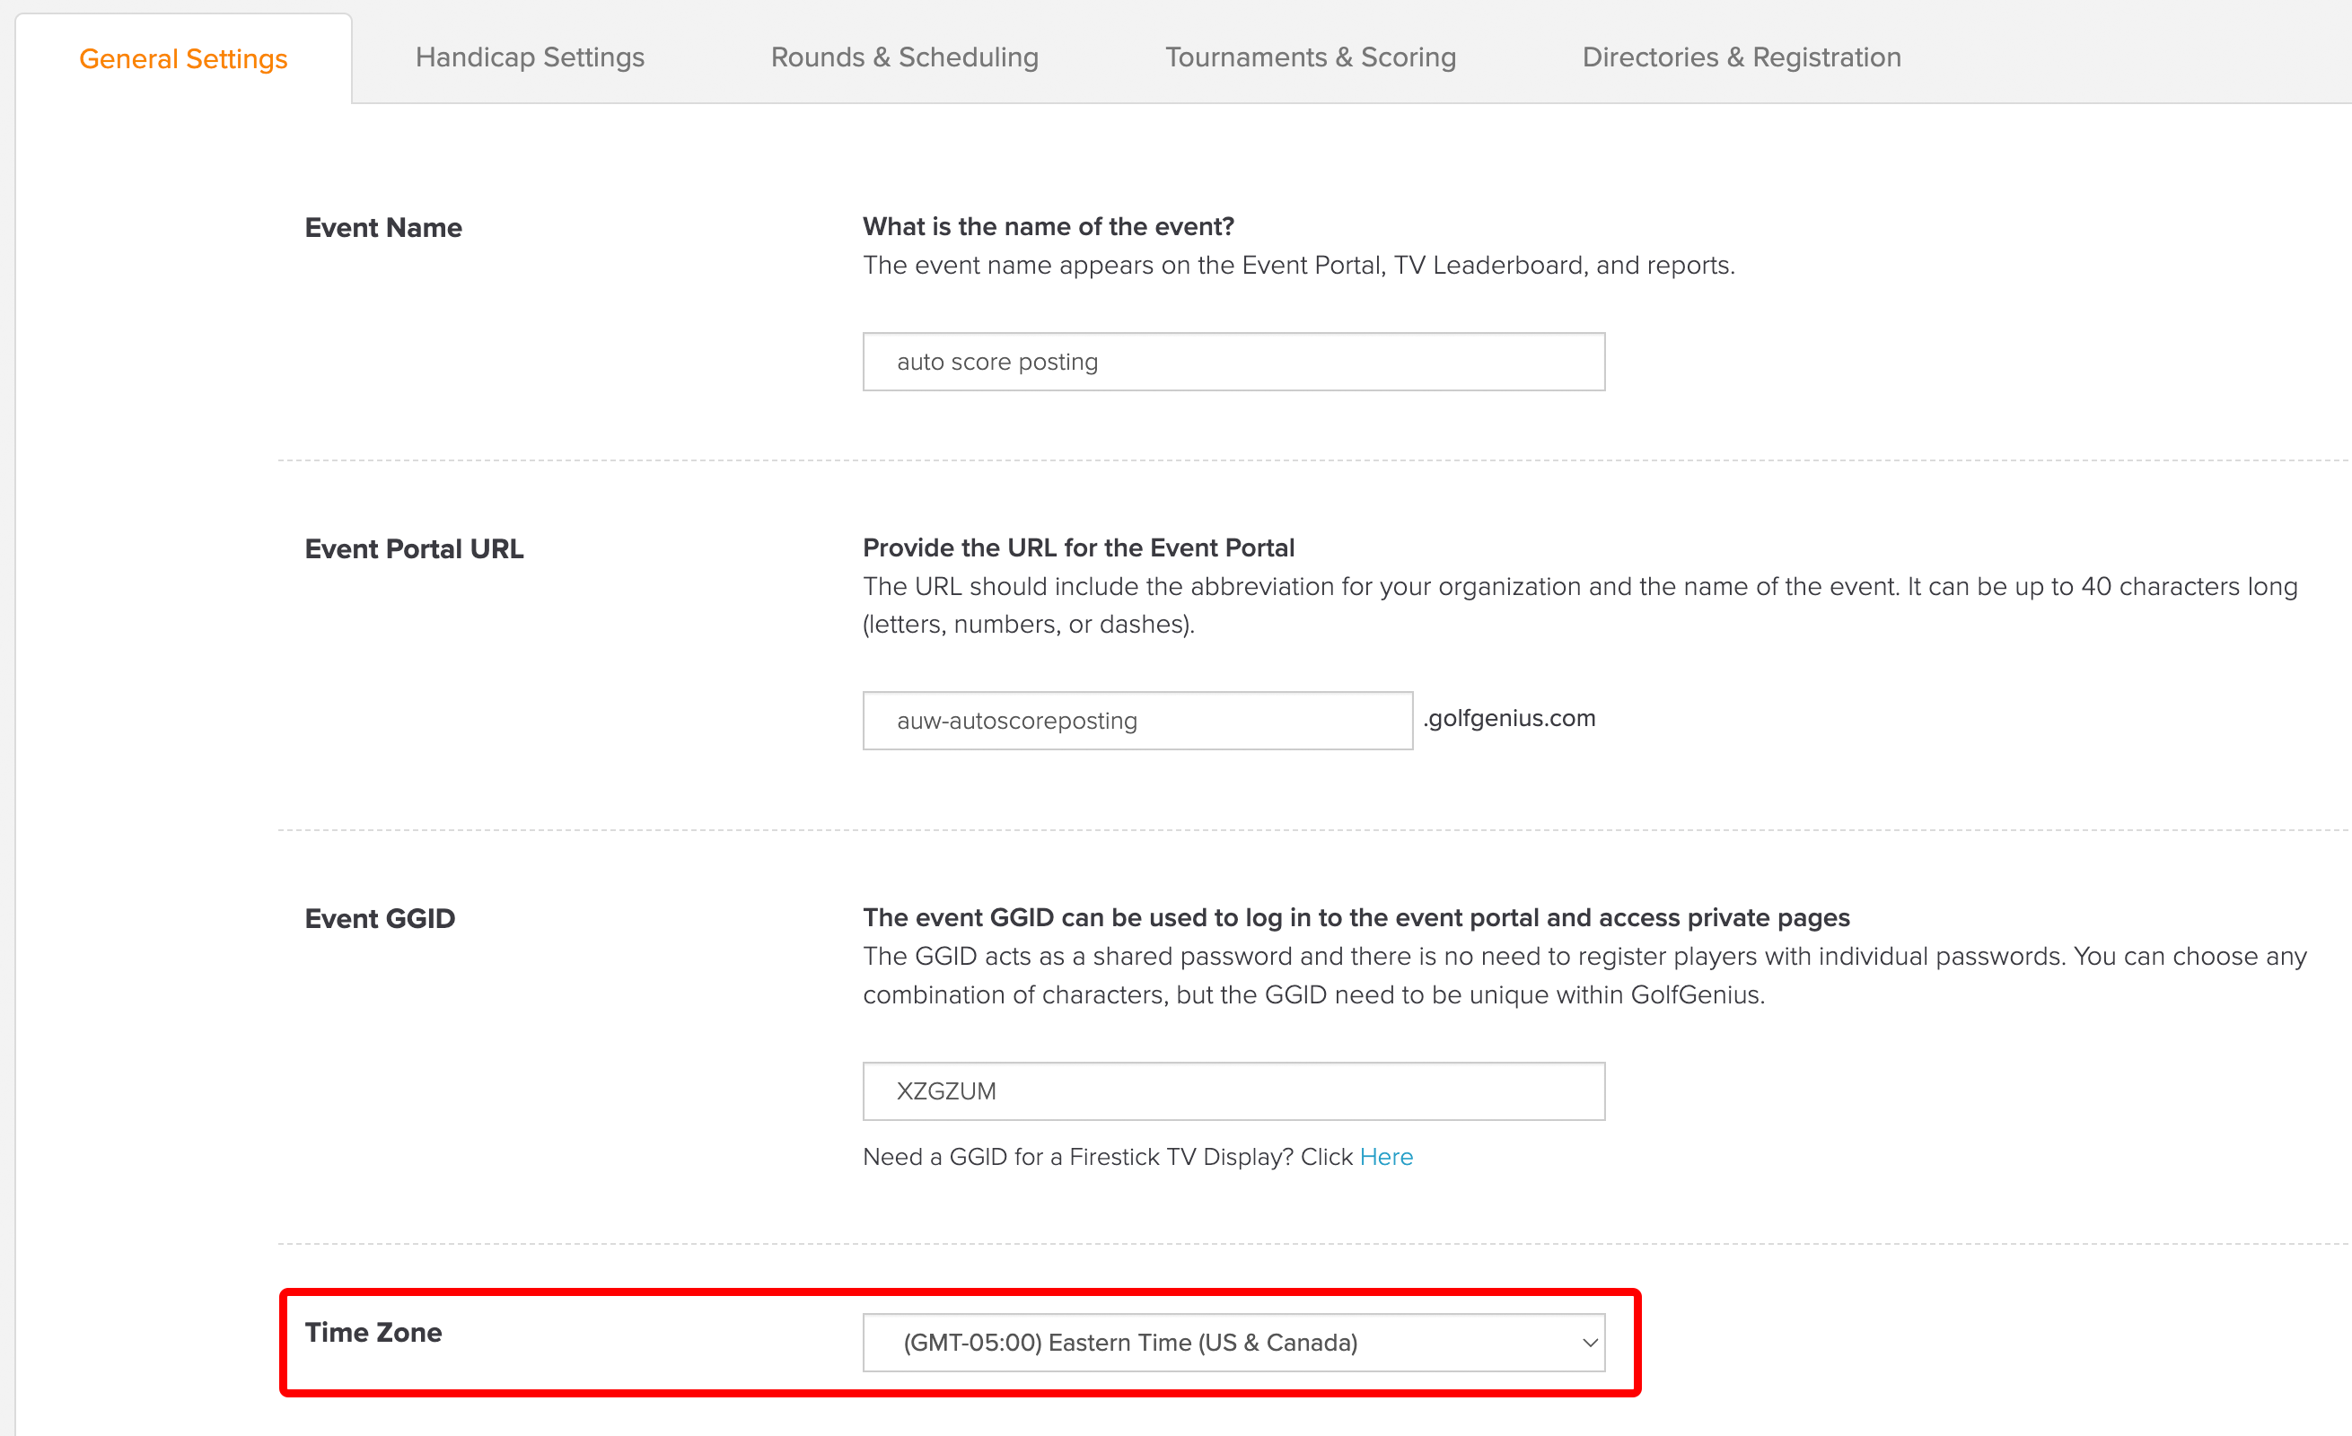This screenshot has height=1436, width=2352.
Task: Select the 'Time Zone' label
Action: 373,1332
